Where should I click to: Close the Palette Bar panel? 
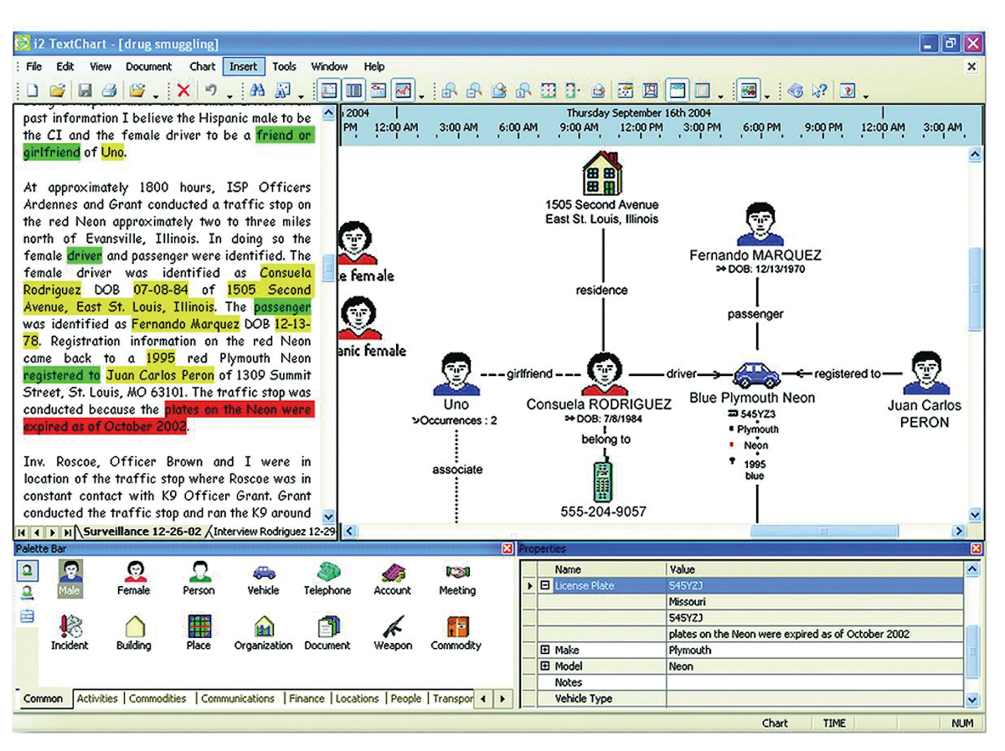pos(507,548)
